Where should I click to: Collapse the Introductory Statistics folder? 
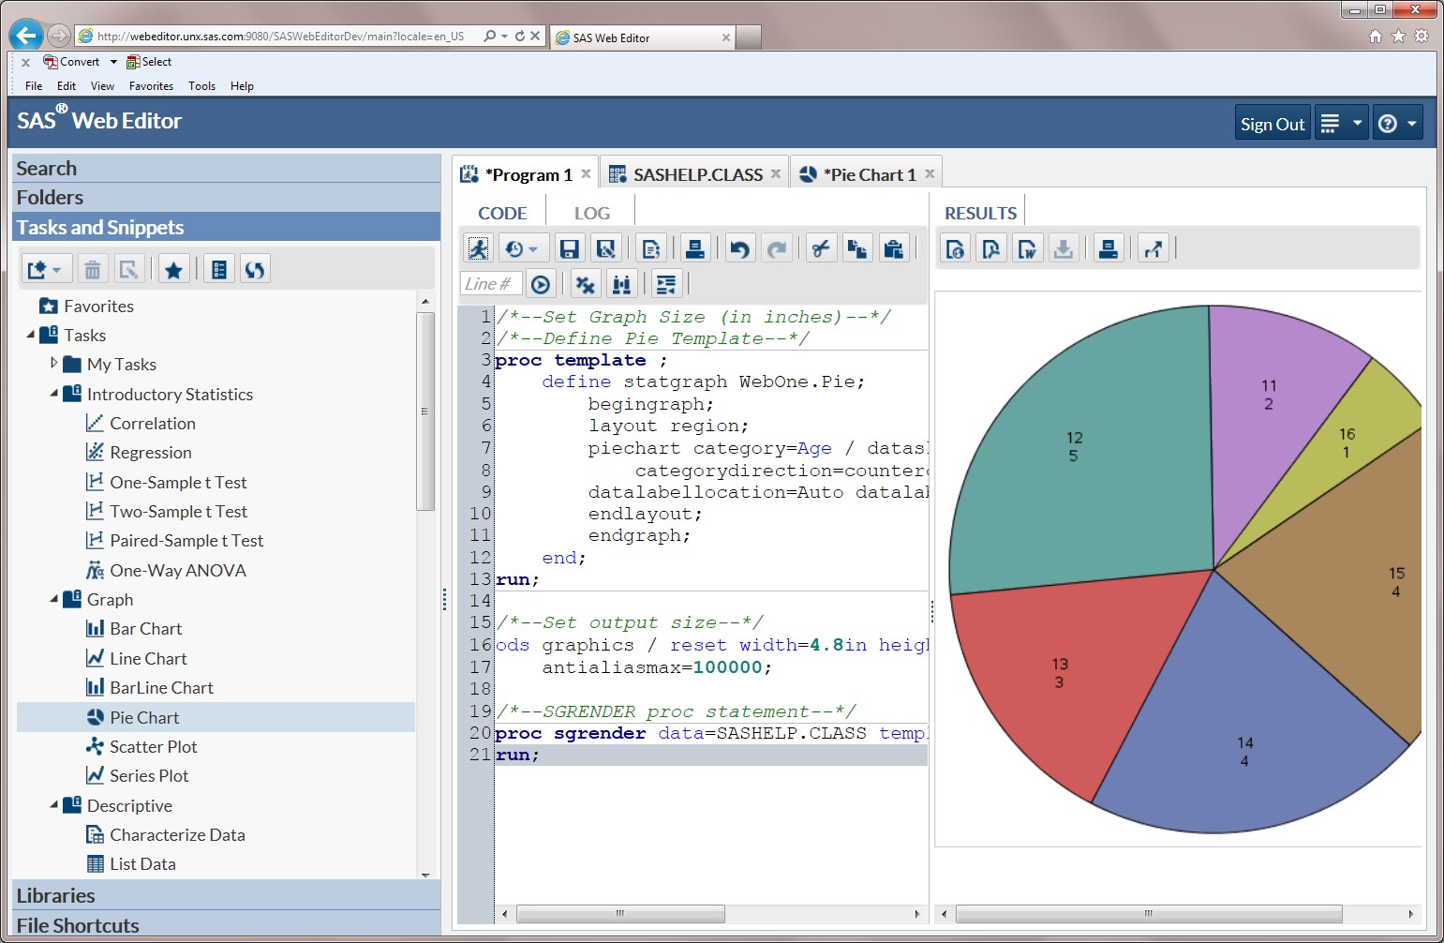coord(55,394)
